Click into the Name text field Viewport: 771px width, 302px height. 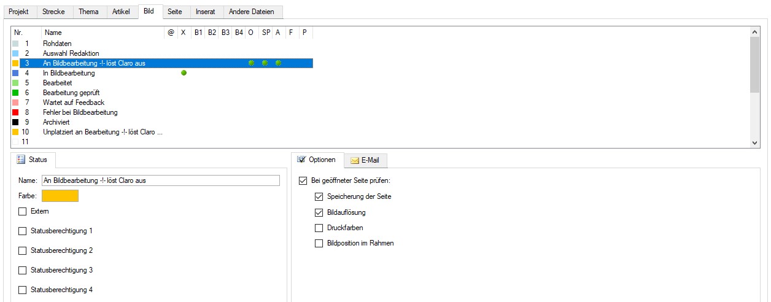(x=160, y=180)
